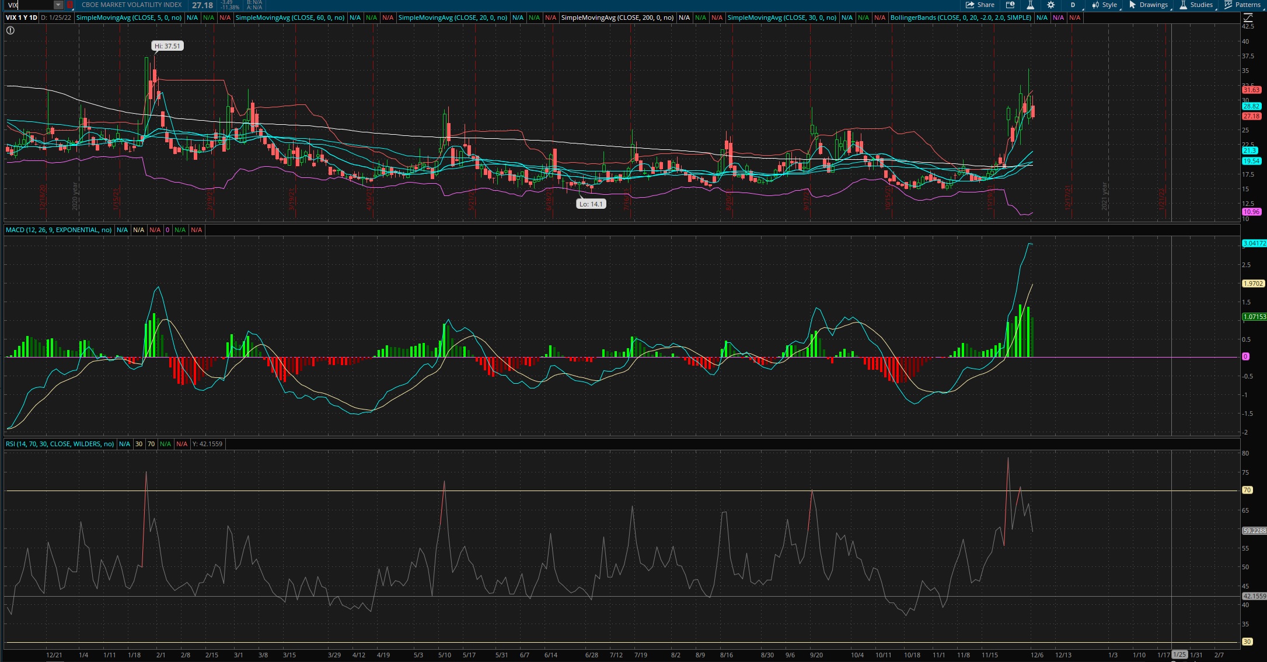
Task: Click the MACD study label
Action: (x=58, y=230)
